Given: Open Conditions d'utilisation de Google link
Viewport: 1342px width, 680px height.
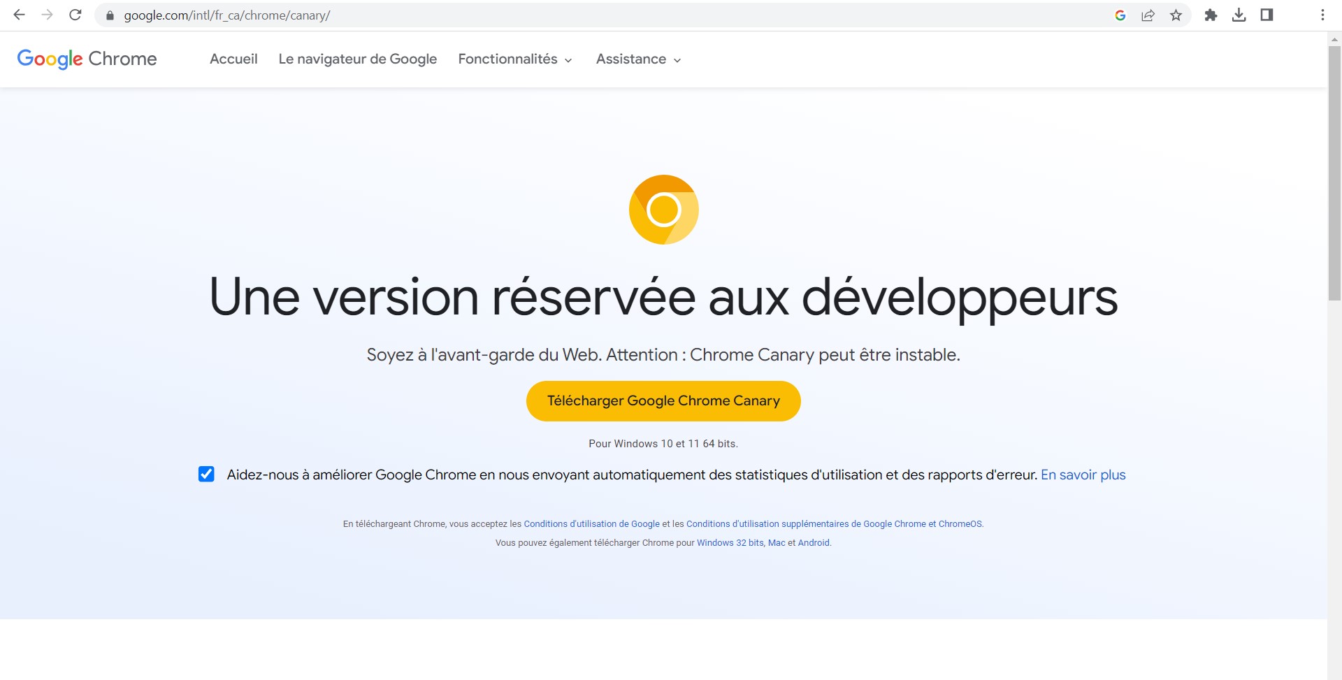Looking at the screenshot, I should [591, 524].
